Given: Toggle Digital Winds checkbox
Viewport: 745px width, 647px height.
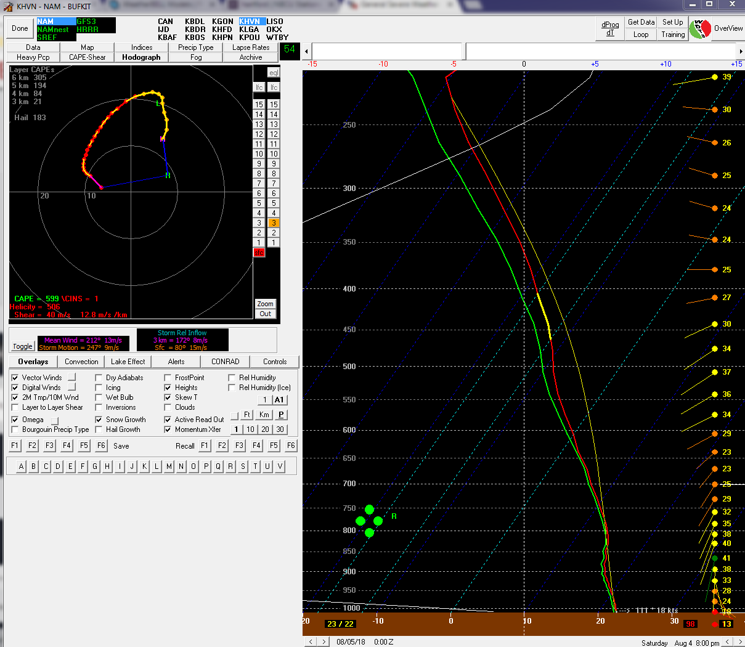Looking at the screenshot, I should click(15, 388).
